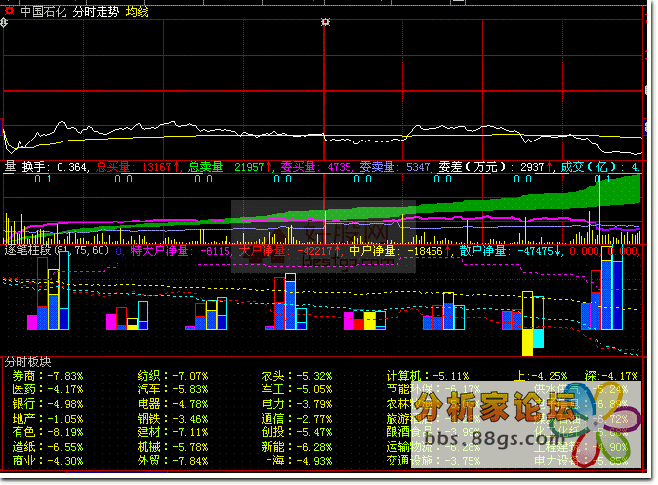Select the 有色: -8.19% sector entry
Viewport: 658px width, 485px height.
pyautogui.click(x=48, y=432)
